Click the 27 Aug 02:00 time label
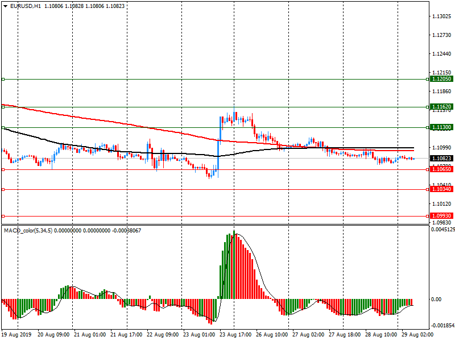This screenshot has width=455, height=341. click(308, 335)
